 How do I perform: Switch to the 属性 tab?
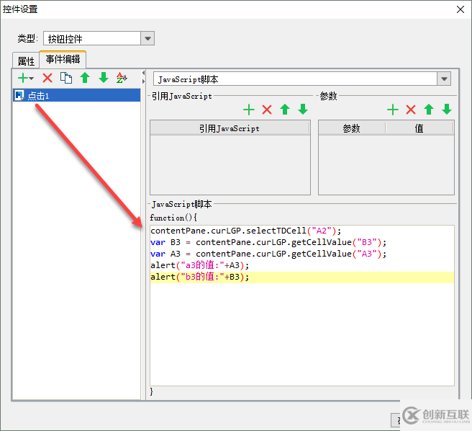(26, 61)
